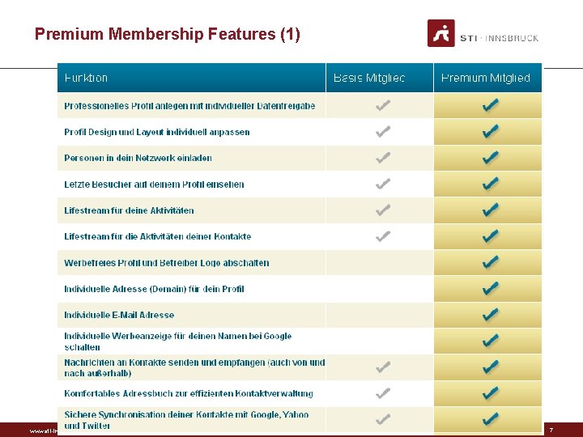
Task: Click the STI INNSBRUCK logo text
Action: click(500, 38)
